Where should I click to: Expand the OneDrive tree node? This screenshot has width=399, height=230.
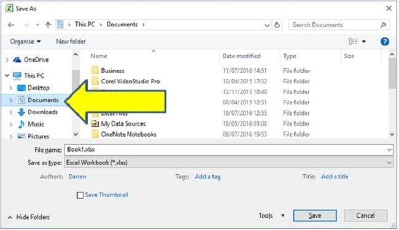[x=7, y=60]
